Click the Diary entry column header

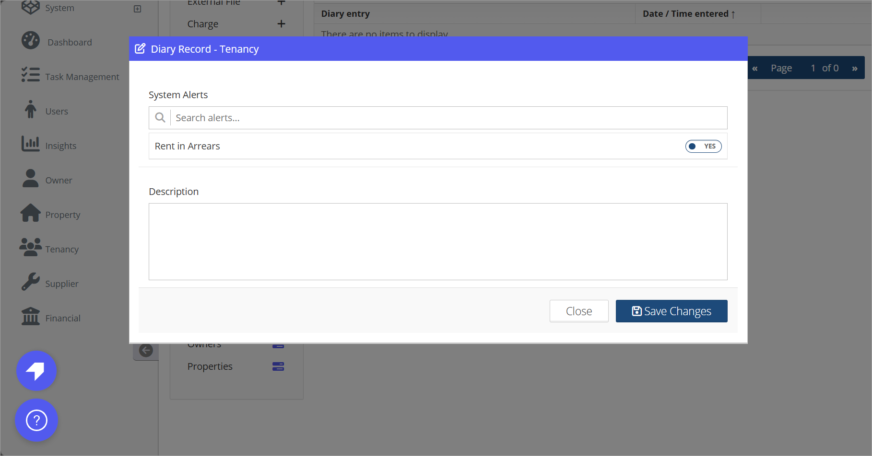pos(345,14)
